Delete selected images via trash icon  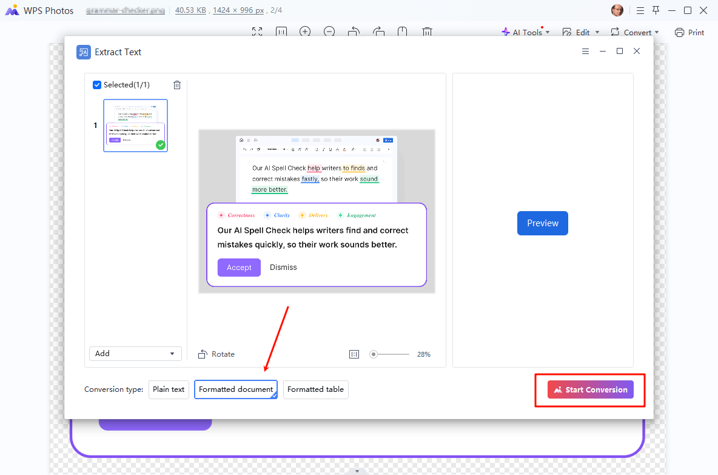[177, 85]
